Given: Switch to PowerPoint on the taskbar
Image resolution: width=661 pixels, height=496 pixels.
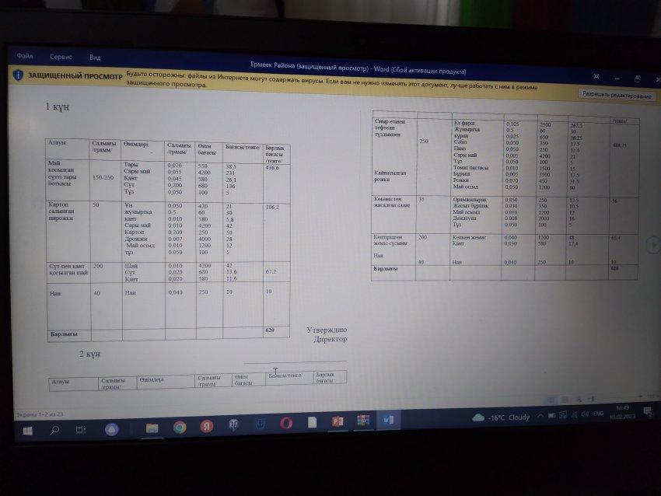Looking at the screenshot, I should coord(337,421).
